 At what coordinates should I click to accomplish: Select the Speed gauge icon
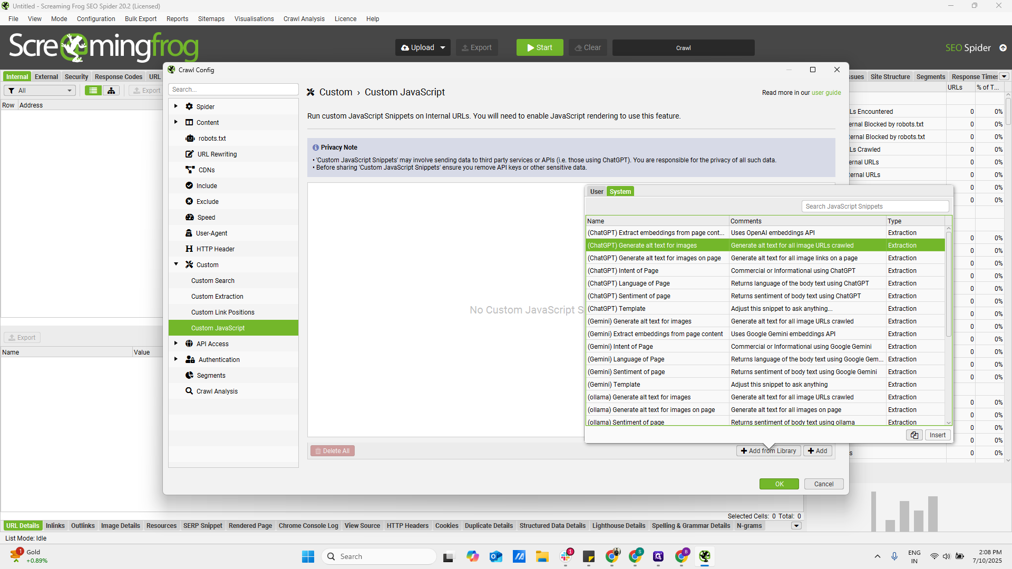pos(190,217)
